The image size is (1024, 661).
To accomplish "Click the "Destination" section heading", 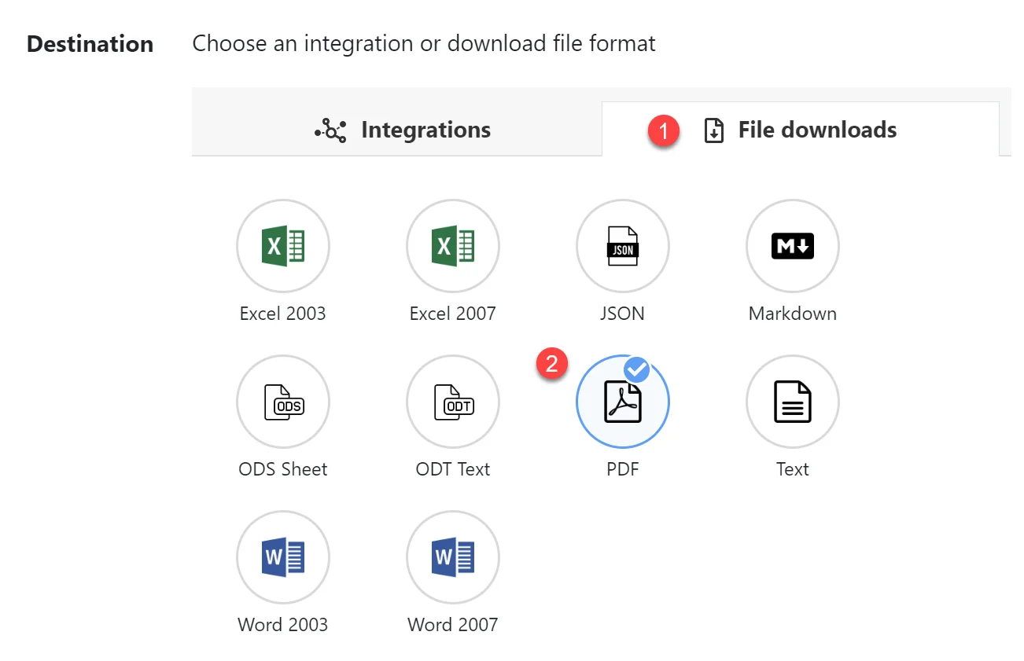I will 90,44.
